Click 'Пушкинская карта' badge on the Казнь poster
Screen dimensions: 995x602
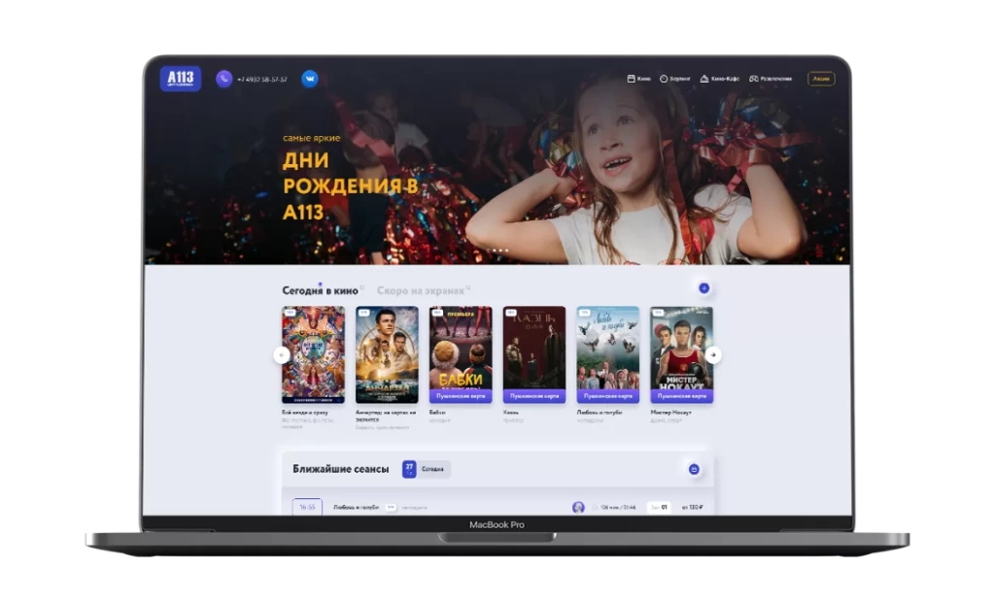[x=534, y=396]
